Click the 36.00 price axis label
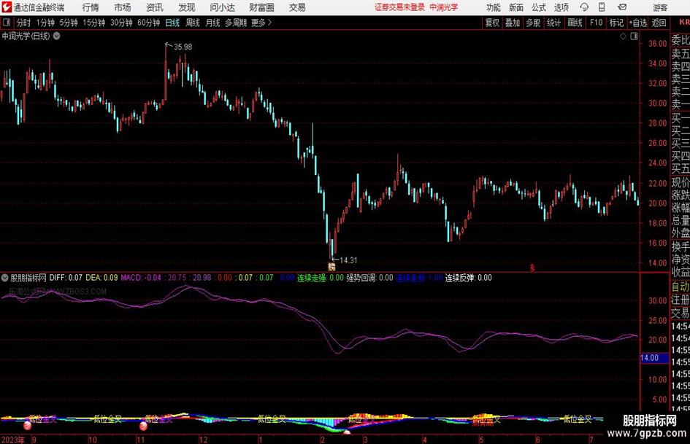 (657, 44)
